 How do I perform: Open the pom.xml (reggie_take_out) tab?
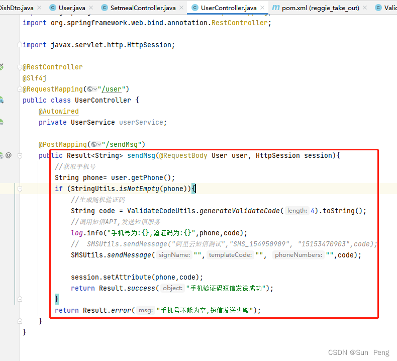pos(320,8)
